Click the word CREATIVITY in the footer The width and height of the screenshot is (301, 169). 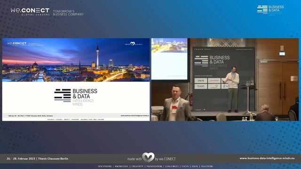[137, 166]
